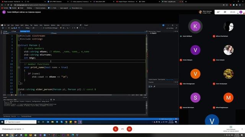Toggle word wrap icon in Output toolbar
The width and height of the screenshot is (245, 137).
(x=54, y=100)
